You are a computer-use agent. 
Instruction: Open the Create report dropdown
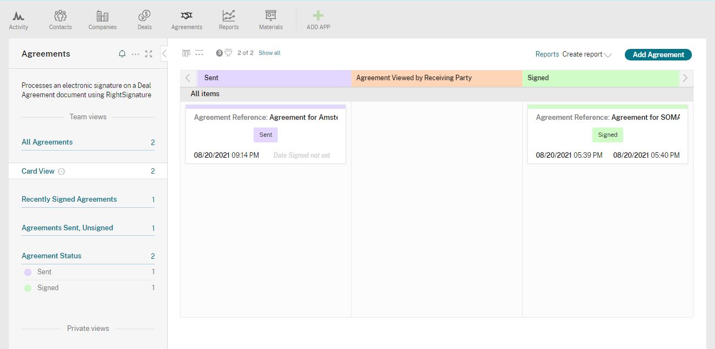click(x=587, y=54)
